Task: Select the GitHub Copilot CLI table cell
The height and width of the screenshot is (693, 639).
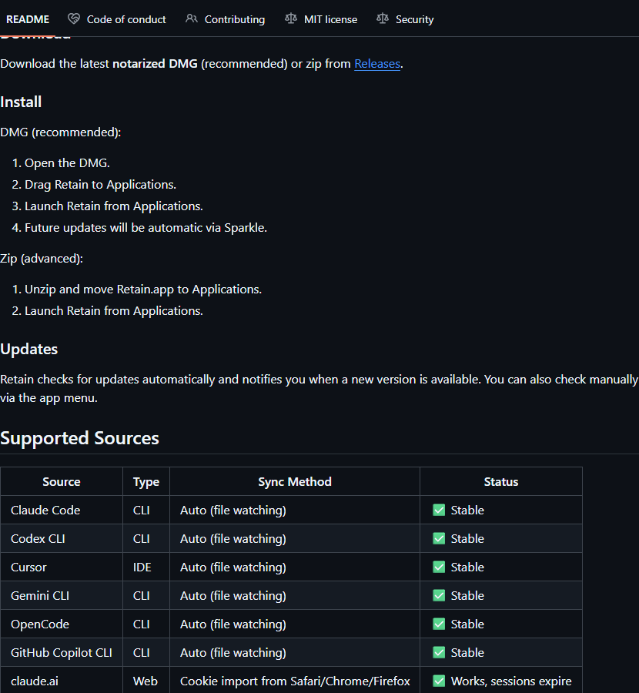Action: [62, 652]
